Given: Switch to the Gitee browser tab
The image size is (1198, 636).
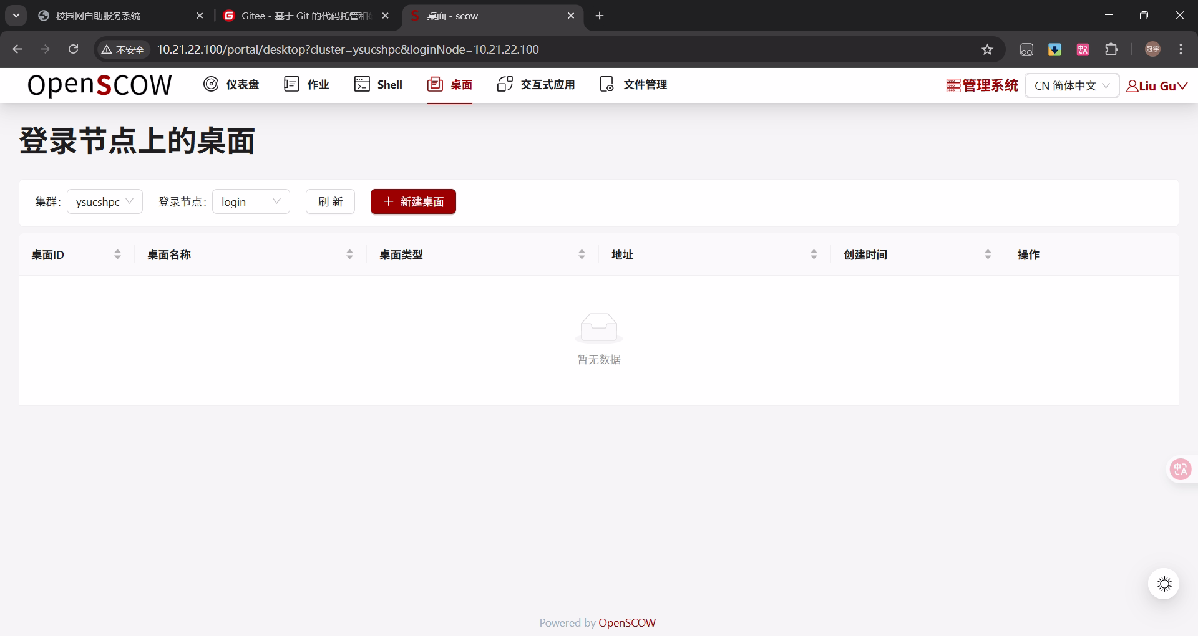Looking at the screenshot, I should point(299,16).
